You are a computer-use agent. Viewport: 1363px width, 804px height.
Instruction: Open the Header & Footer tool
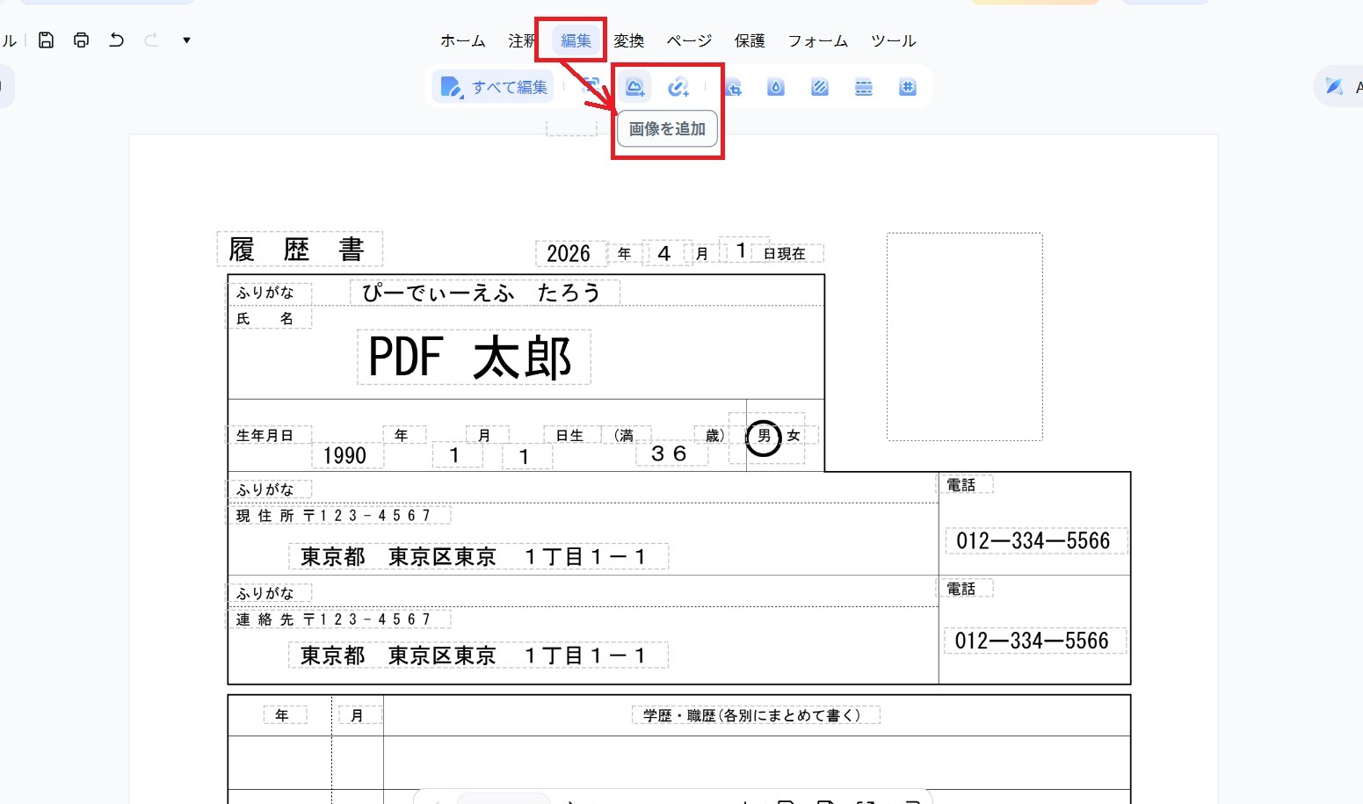click(863, 86)
